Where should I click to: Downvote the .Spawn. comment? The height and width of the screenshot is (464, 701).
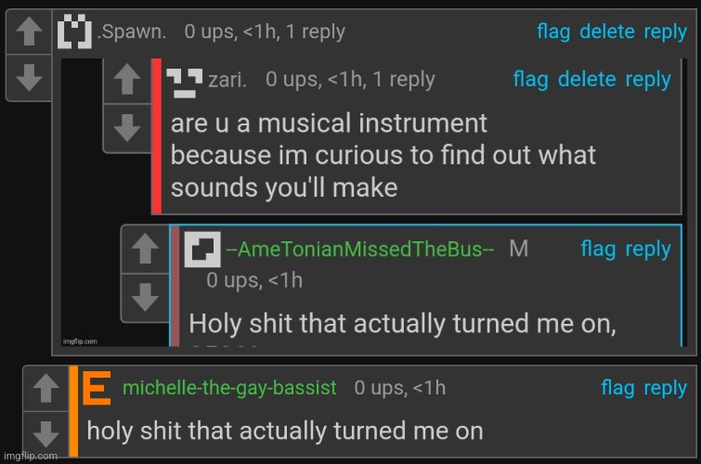29,78
